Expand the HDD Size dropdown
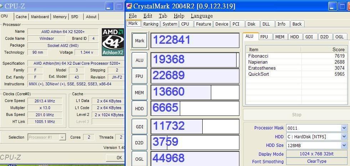The width and height of the screenshot is (350, 166). pyautogui.click(x=344, y=145)
